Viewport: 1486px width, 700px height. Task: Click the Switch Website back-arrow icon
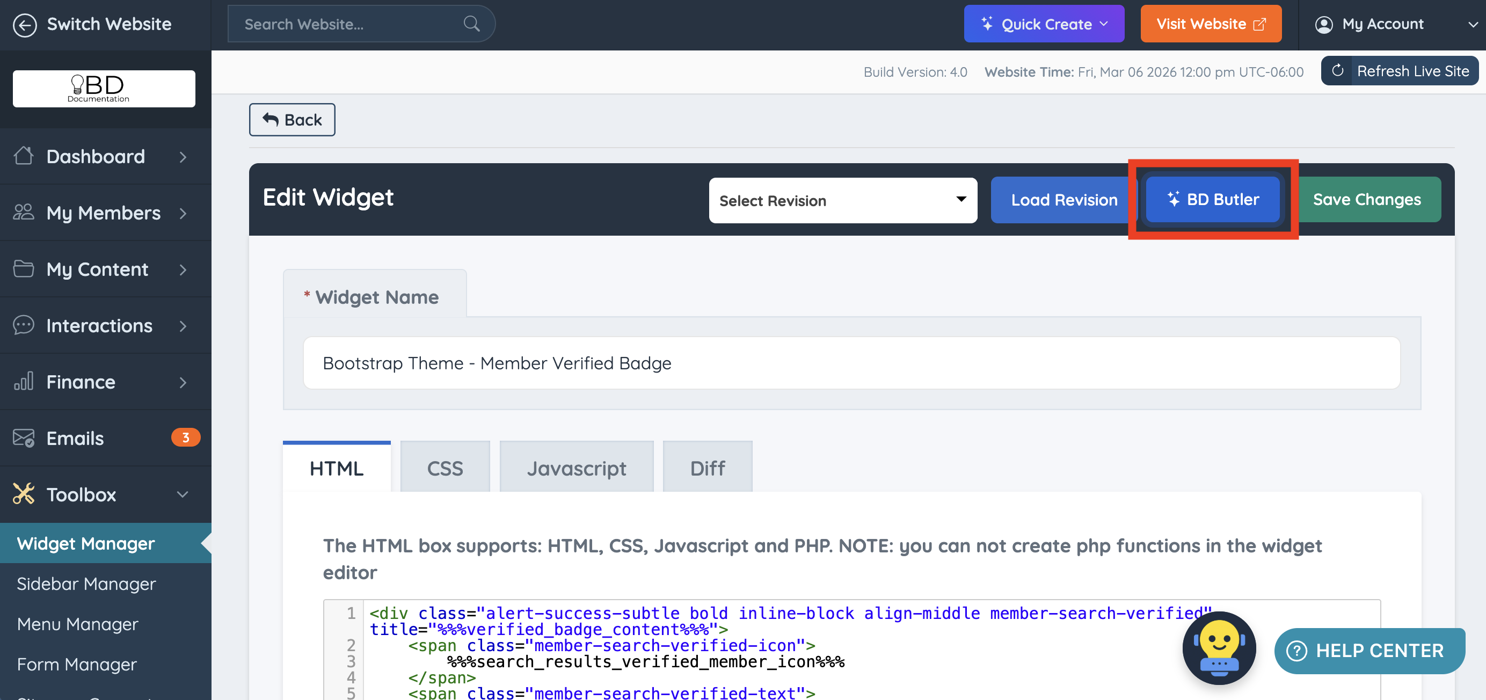click(25, 24)
